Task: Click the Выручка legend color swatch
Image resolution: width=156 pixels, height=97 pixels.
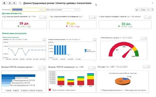Action: pos(85,50)
